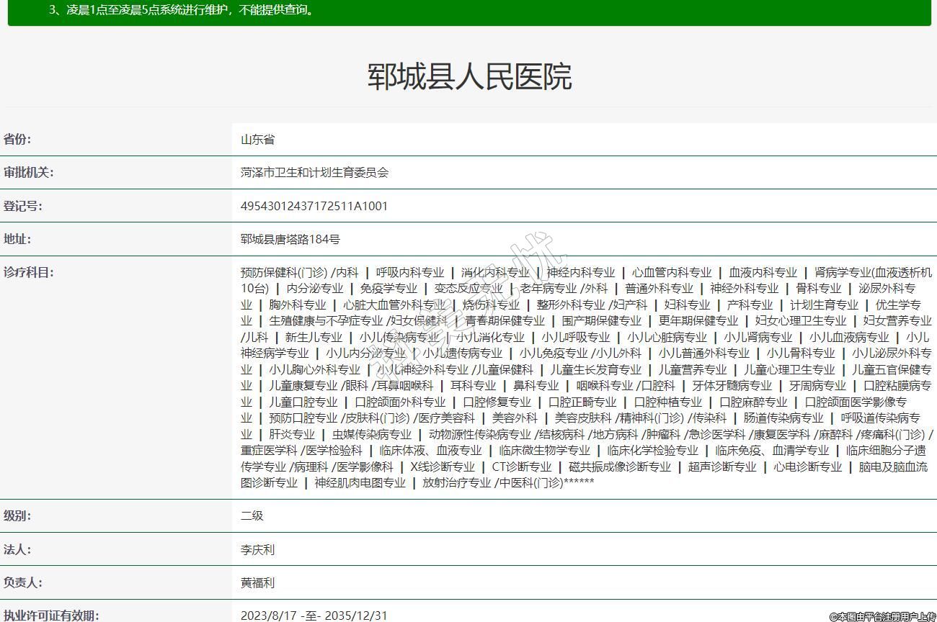Select the license validity period dates
The width and height of the screenshot is (937, 622).
(314, 616)
